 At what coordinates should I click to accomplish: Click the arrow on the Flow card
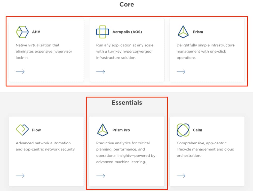point(20,176)
